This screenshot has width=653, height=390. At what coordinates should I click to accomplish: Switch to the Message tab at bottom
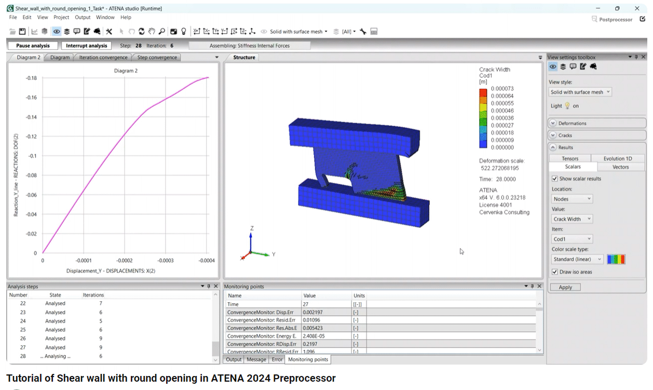[256, 359]
